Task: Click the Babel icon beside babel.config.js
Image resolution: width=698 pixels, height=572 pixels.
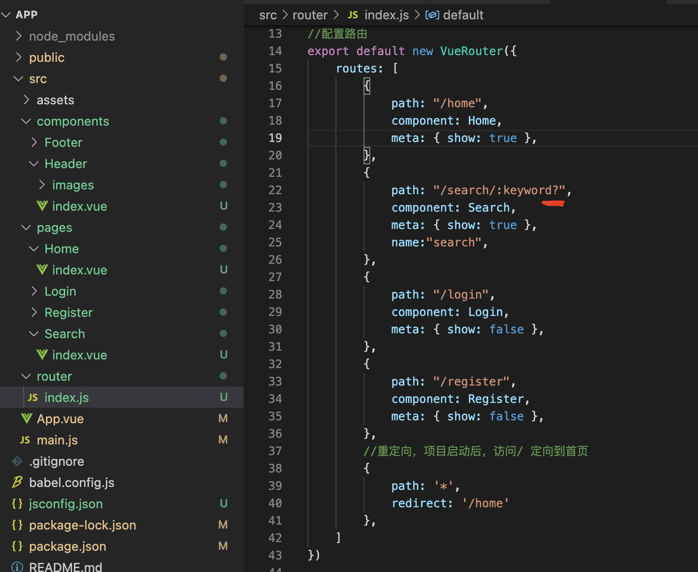Action: (17, 482)
